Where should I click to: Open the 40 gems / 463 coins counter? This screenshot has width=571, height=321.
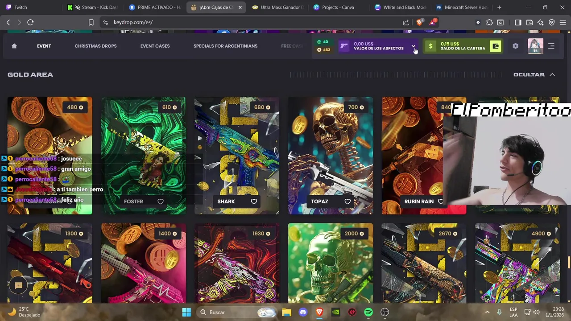click(323, 46)
